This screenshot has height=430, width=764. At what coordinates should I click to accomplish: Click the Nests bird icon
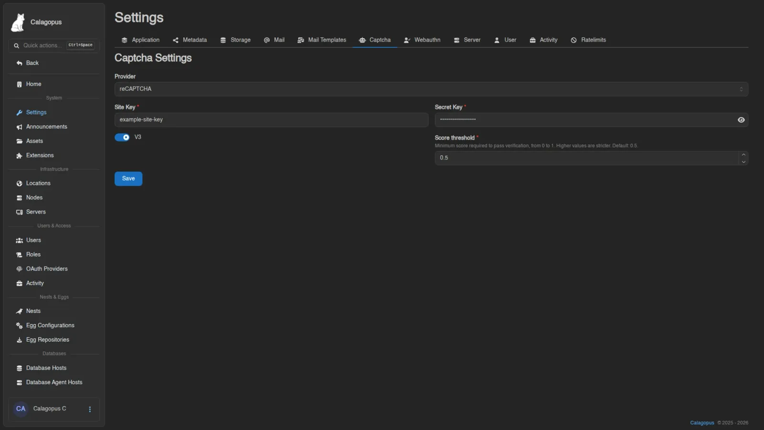click(19, 311)
